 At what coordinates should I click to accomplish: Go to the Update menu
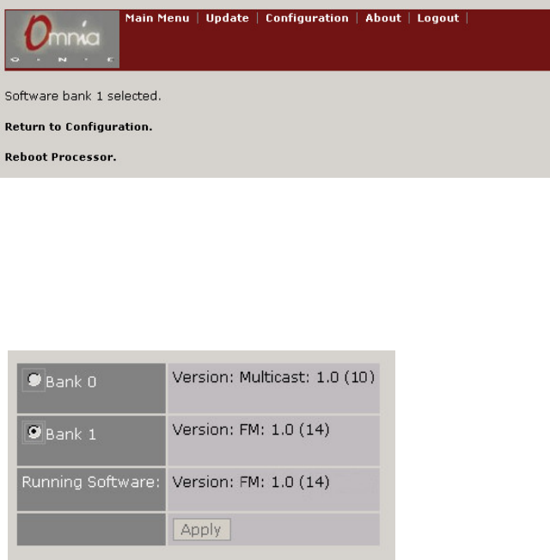(227, 18)
